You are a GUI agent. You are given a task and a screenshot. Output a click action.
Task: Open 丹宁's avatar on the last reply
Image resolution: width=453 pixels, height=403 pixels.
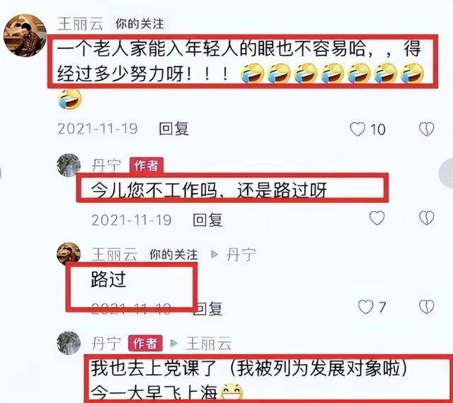click(69, 343)
